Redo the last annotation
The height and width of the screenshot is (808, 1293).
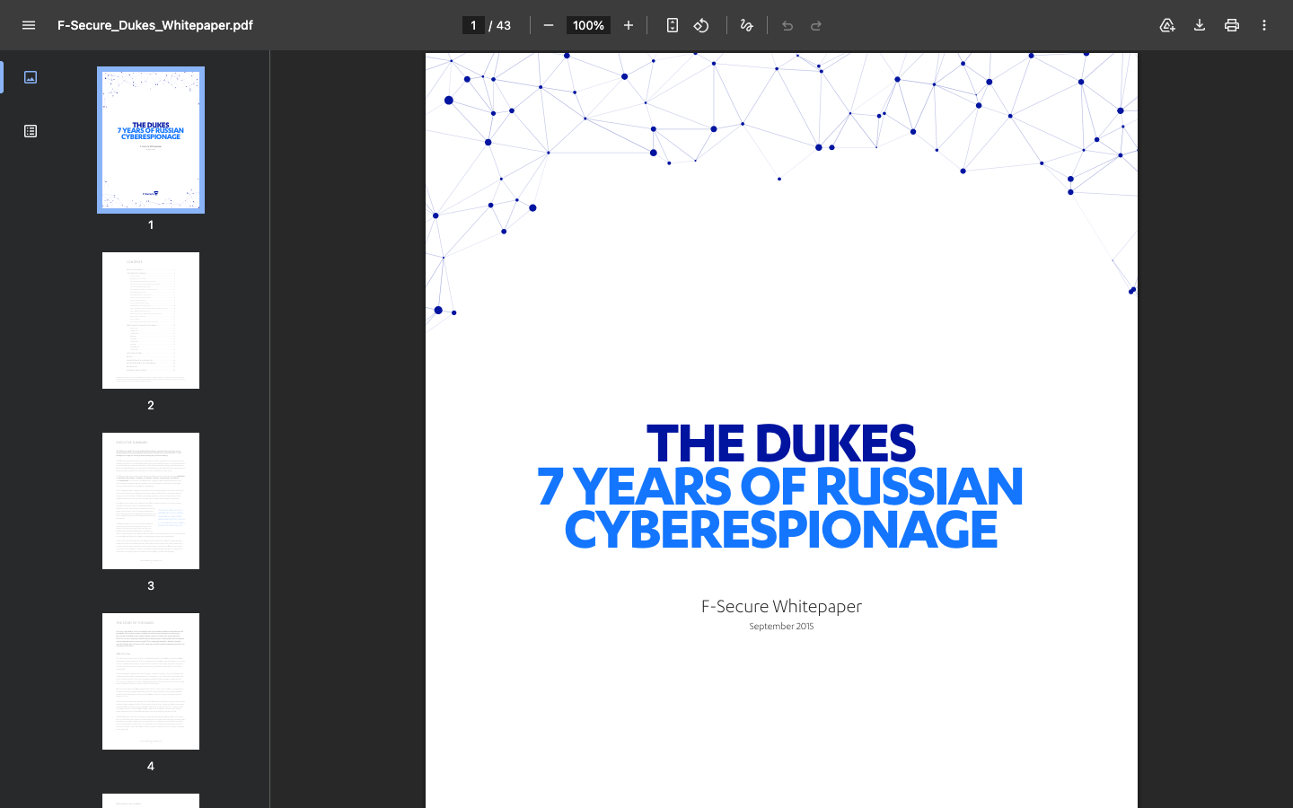tap(815, 25)
